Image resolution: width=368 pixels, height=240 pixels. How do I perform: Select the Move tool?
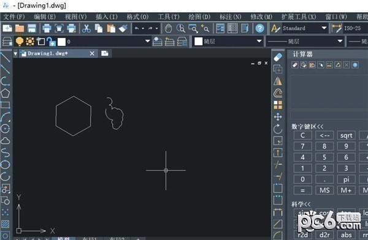pos(278,117)
